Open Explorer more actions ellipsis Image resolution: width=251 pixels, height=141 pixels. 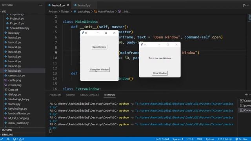click(x=40, y=5)
